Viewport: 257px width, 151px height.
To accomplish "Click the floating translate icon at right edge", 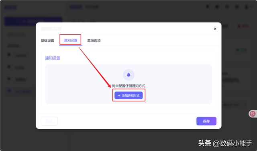I will [253, 114].
